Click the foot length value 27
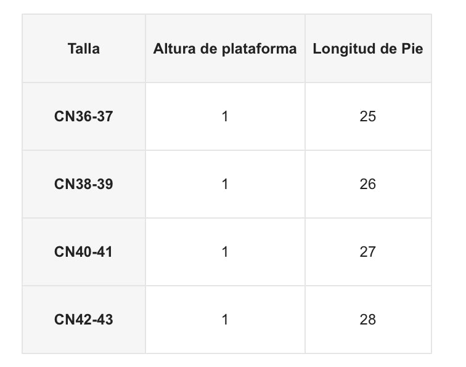 point(368,252)
